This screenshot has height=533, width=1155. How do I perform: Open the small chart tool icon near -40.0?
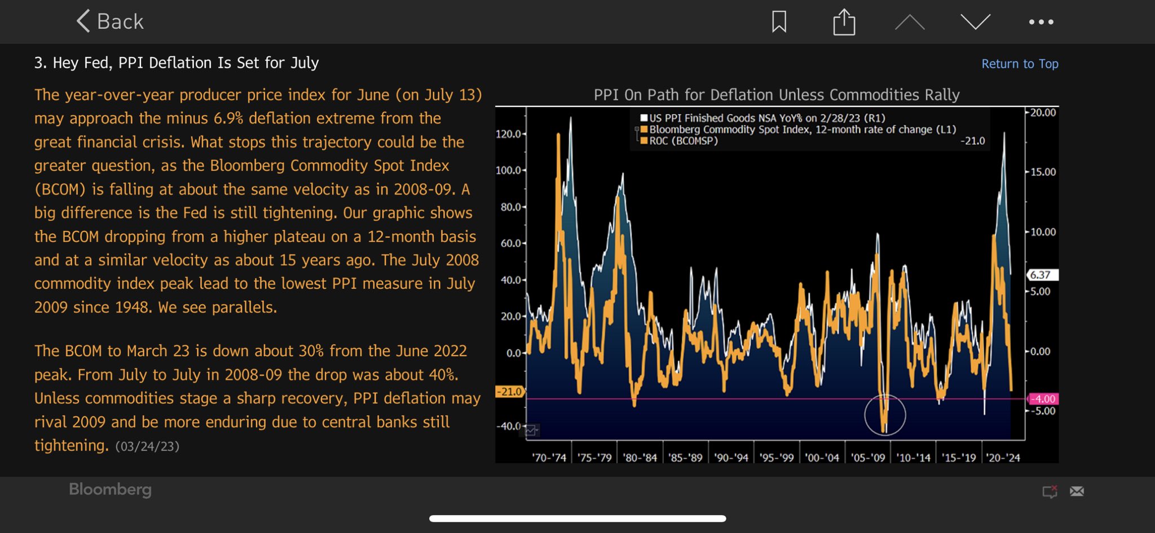(x=532, y=431)
